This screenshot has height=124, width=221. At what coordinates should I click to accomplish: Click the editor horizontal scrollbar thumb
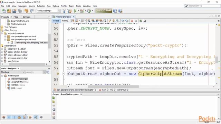(113, 86)
